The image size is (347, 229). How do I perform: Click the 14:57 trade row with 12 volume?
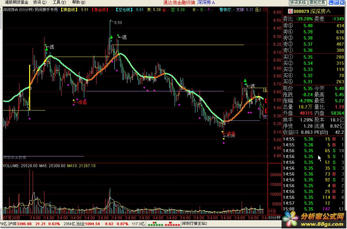(314, 203)
